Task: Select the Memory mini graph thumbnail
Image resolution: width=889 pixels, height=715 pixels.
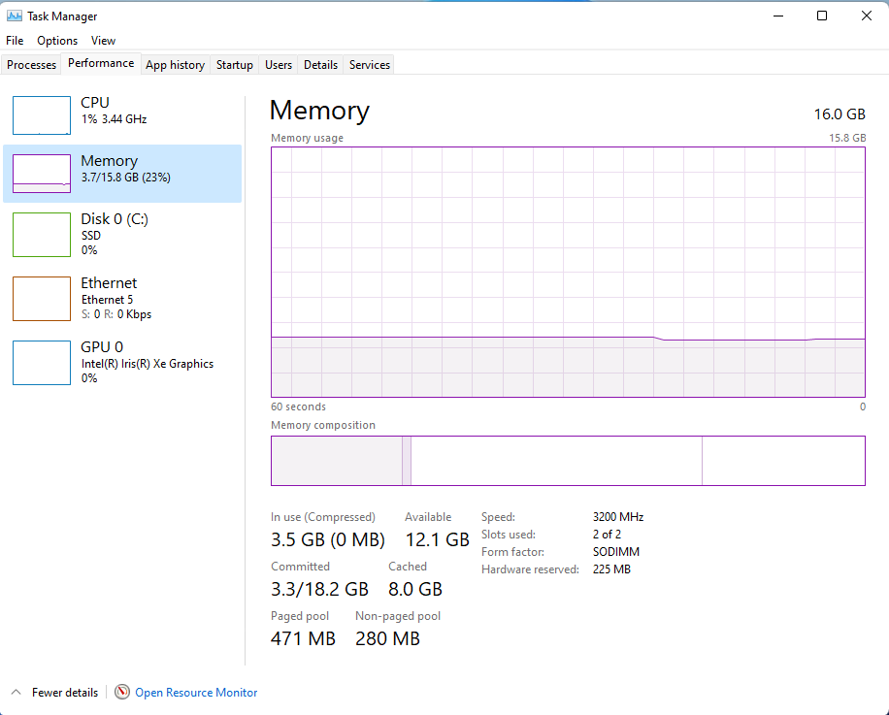Action: (42, 174)
